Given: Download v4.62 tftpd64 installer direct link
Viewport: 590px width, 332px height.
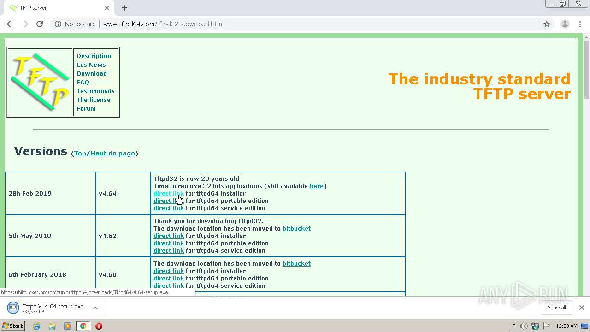Looking at the screenshot, I should point(168,236).
